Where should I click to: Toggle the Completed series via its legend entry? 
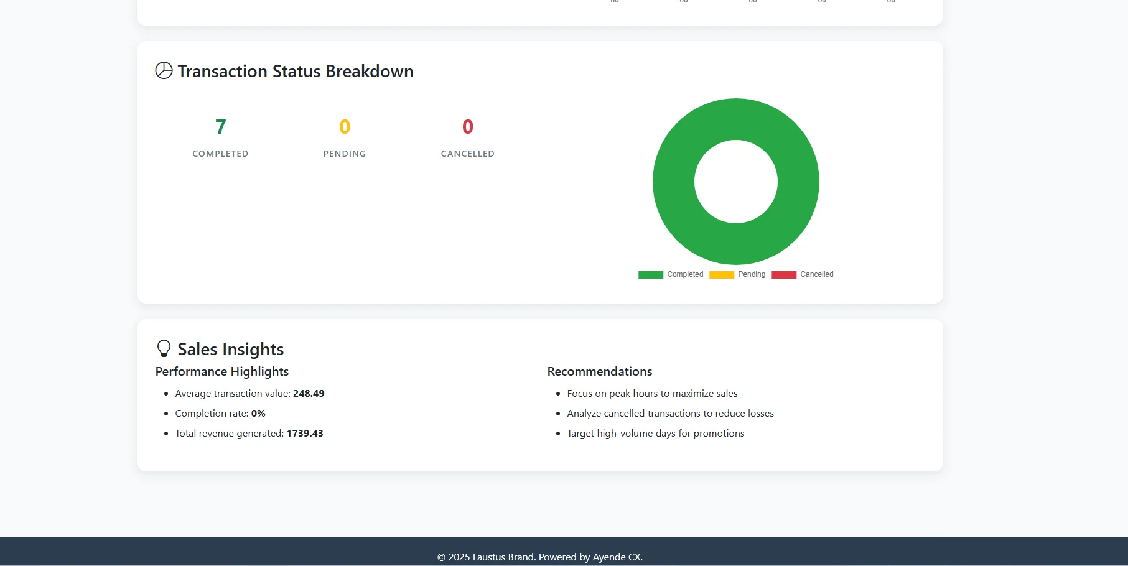click(684, 274)
